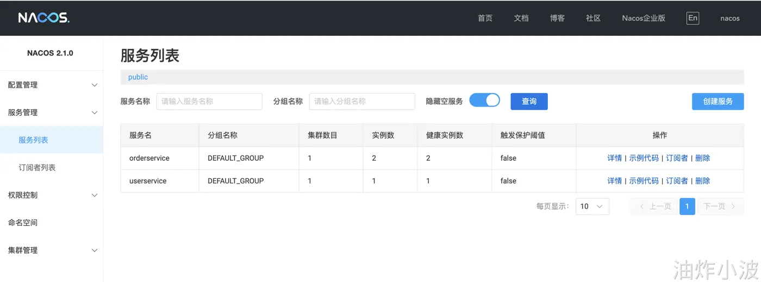Viewport: 761px width, 282px height.
Task: Expand the 配置管理 sidebar menu
Action: (52, 85)
